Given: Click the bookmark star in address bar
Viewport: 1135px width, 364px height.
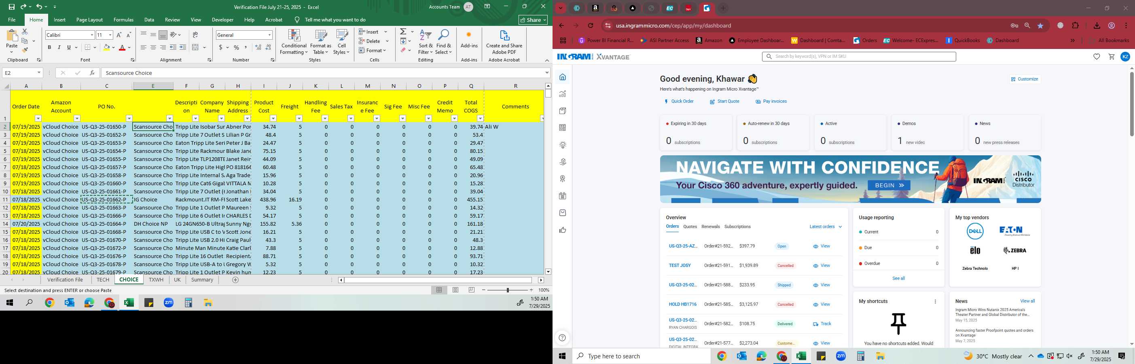Looking at the screenshot, I should coord(1041,25).
